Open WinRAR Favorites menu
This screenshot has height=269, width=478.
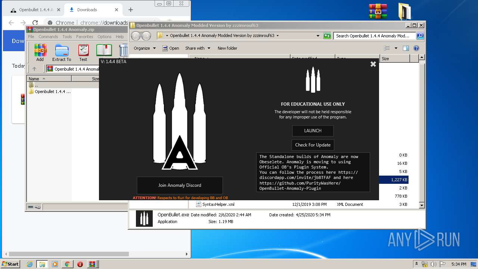click(x=85, y=37)
